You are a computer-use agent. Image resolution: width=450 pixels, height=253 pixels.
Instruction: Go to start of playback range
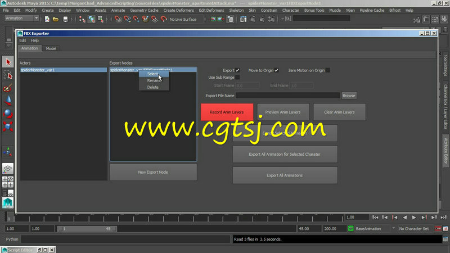point(375,218)
